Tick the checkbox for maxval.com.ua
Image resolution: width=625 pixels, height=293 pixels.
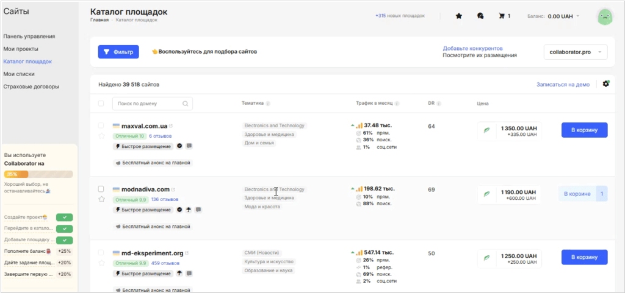pos(101,125)
